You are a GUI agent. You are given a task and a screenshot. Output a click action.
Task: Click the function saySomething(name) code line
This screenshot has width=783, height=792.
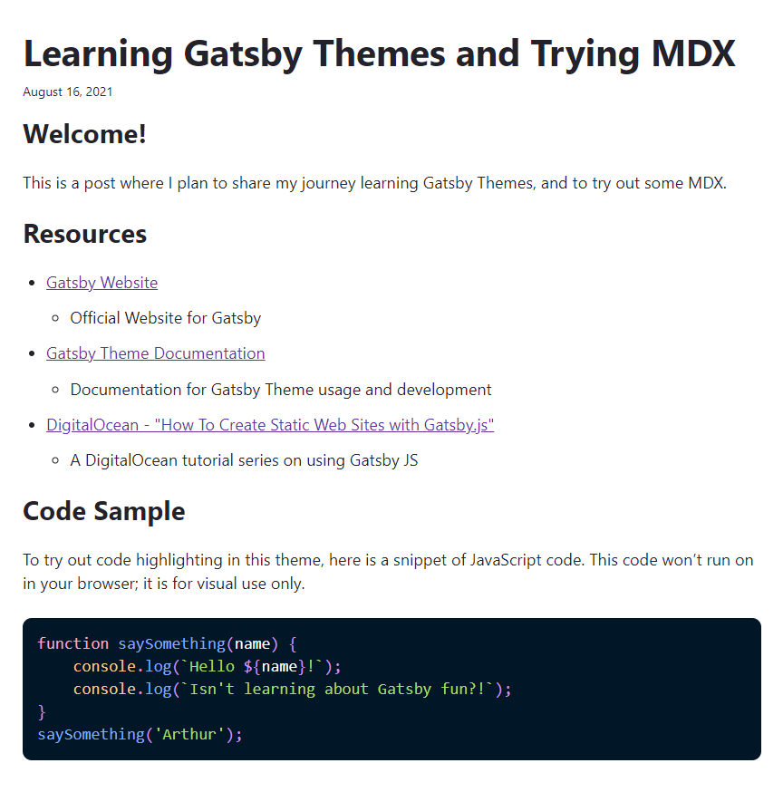pos(168,644)
